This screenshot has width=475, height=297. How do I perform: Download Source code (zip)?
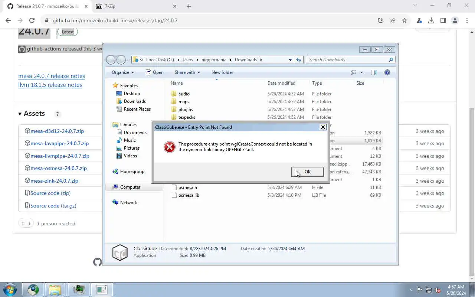50,193
